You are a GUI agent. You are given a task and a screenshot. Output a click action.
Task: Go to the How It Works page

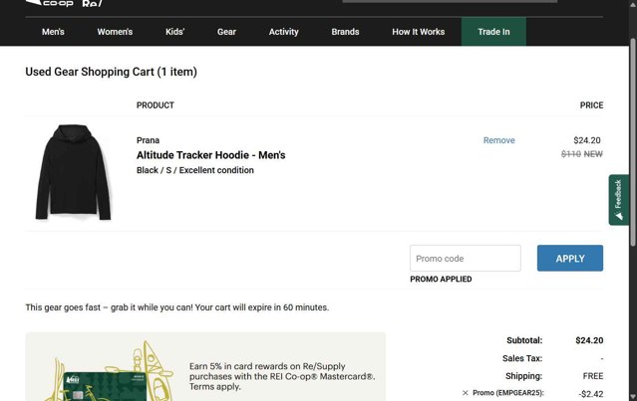419,32
